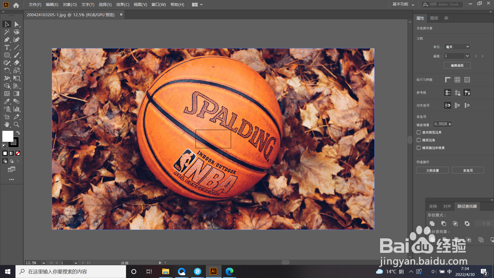This screenshot has height=278, width=494.
Task: Open the 单位 毫米 dropdown
Action: [457, 47]
